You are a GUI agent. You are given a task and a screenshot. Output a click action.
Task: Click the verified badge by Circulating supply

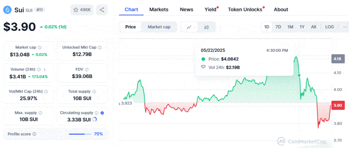click(x=102, y=113)
